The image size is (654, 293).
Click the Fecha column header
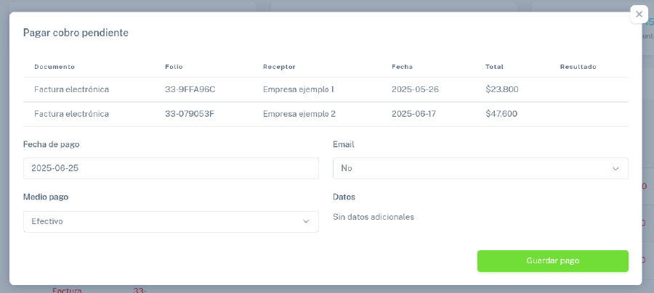[x=402, y=67]
